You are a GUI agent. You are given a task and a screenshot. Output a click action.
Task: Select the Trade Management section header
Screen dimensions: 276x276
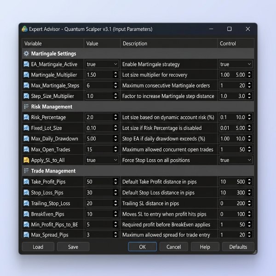[138, 171]
